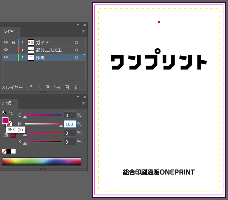Select the 印刷 layer name
The height and width of the screenshot is (200, 228).
40,57
